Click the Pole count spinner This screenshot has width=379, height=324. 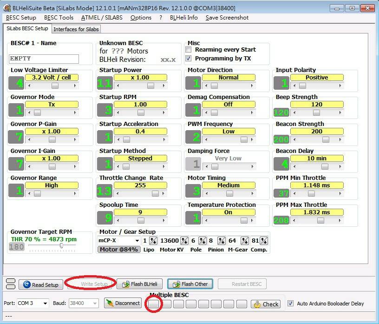pos(203,240)
